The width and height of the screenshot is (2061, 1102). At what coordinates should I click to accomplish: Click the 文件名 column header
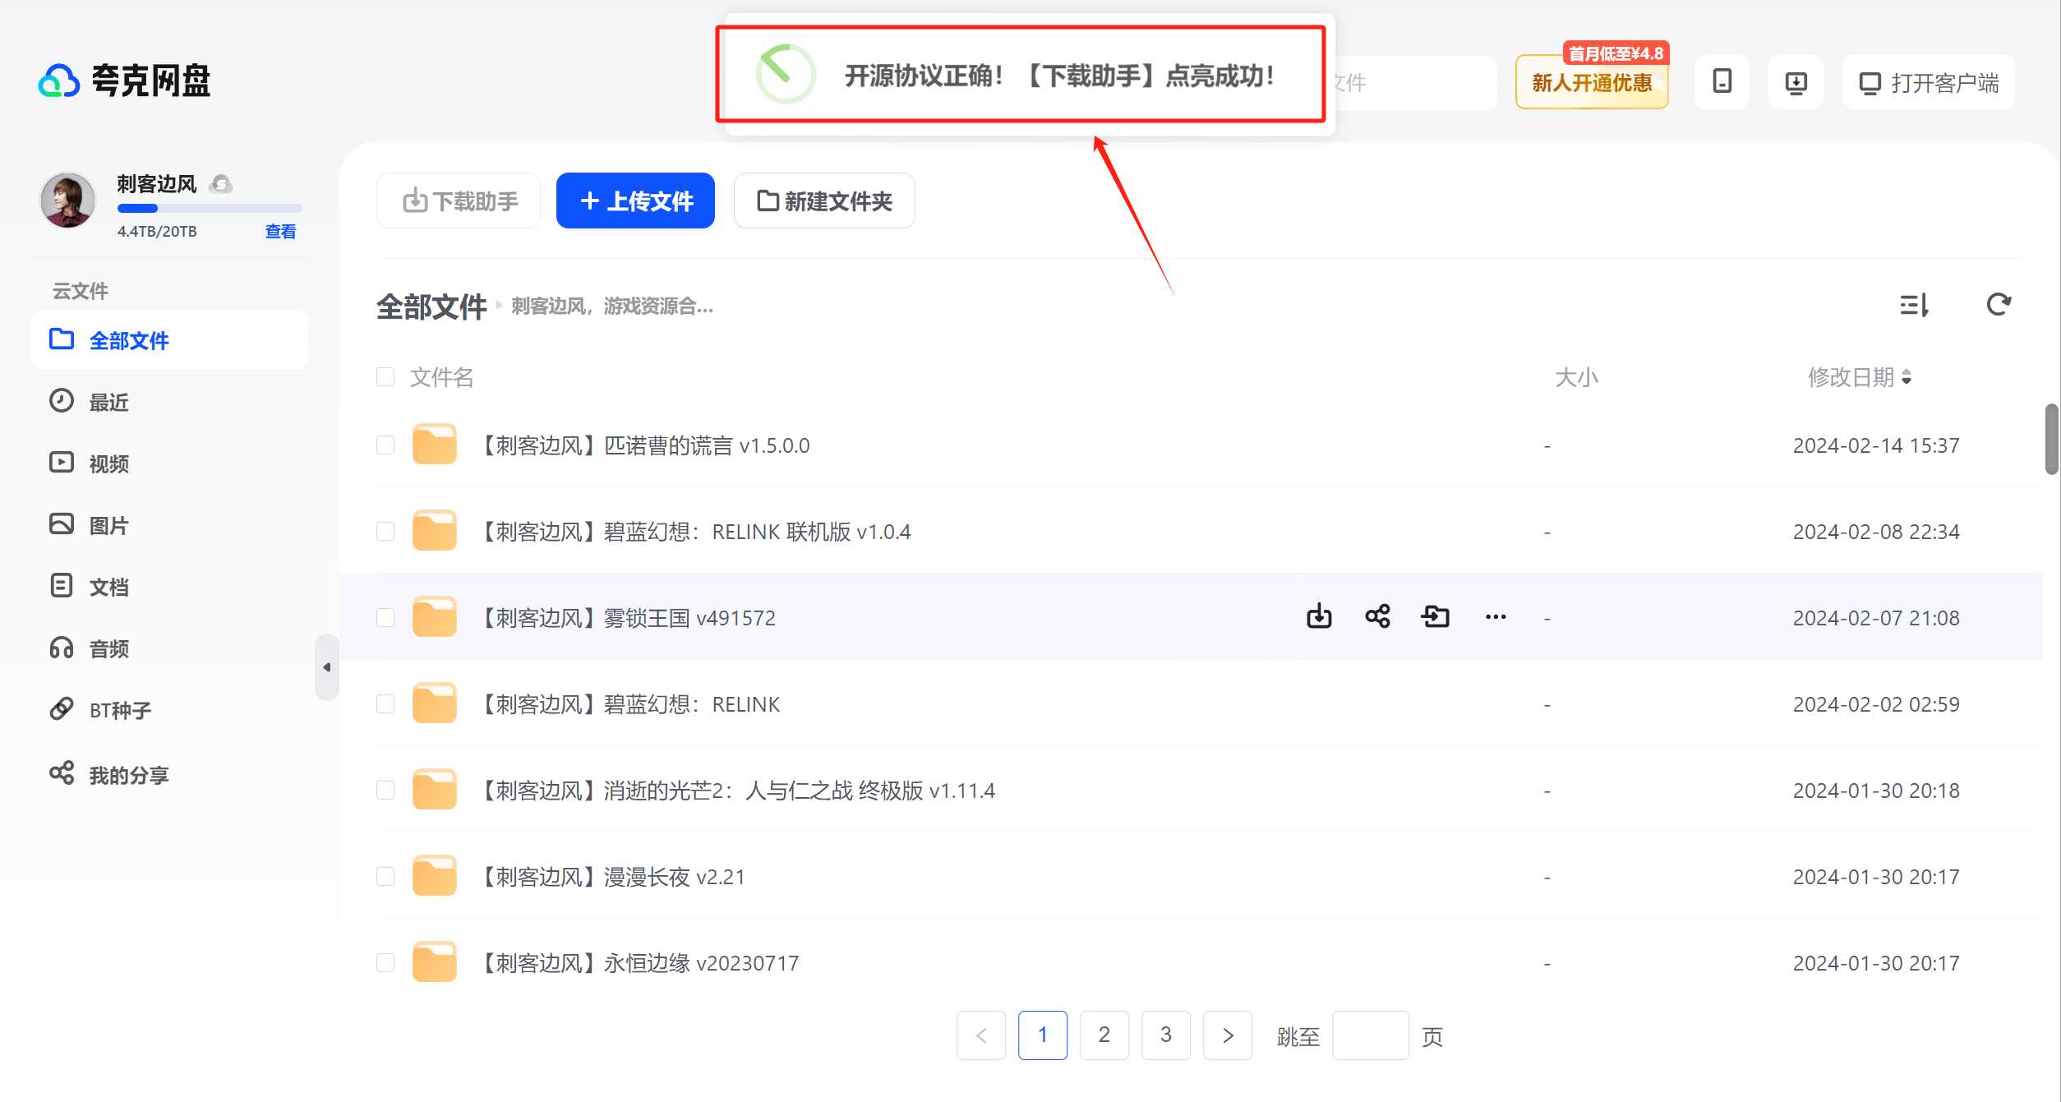tap(442, 377)
